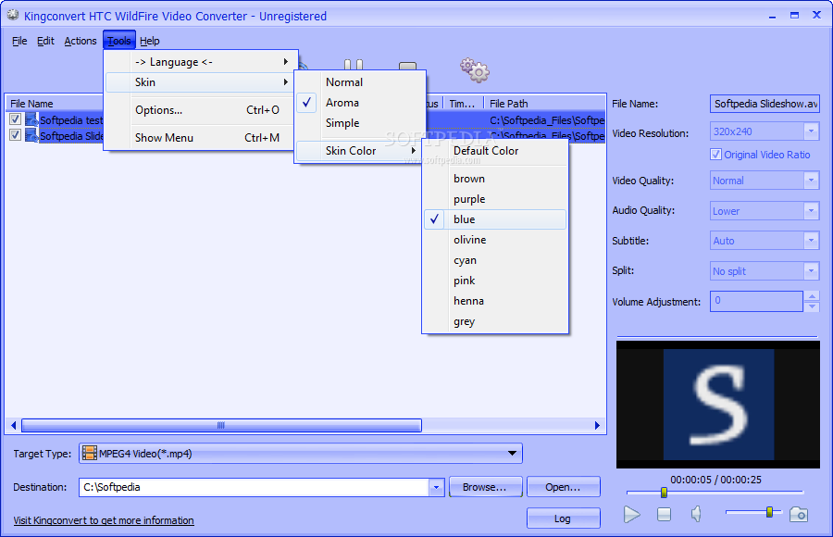Screen dimensions: 833x537
Task: Choose olivine skin color
Action: tap(495, 240)
